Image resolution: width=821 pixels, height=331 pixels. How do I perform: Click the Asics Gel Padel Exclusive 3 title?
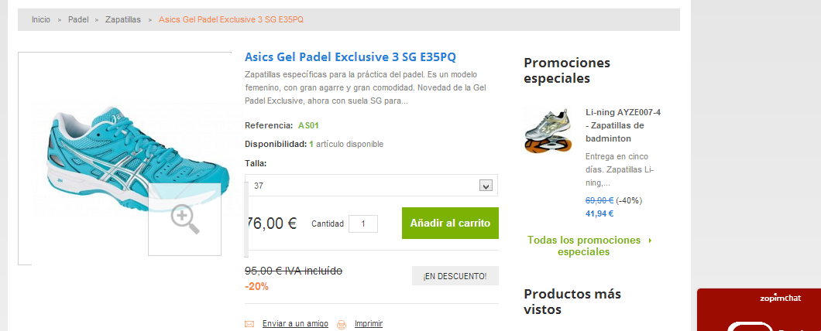[350, 56]
